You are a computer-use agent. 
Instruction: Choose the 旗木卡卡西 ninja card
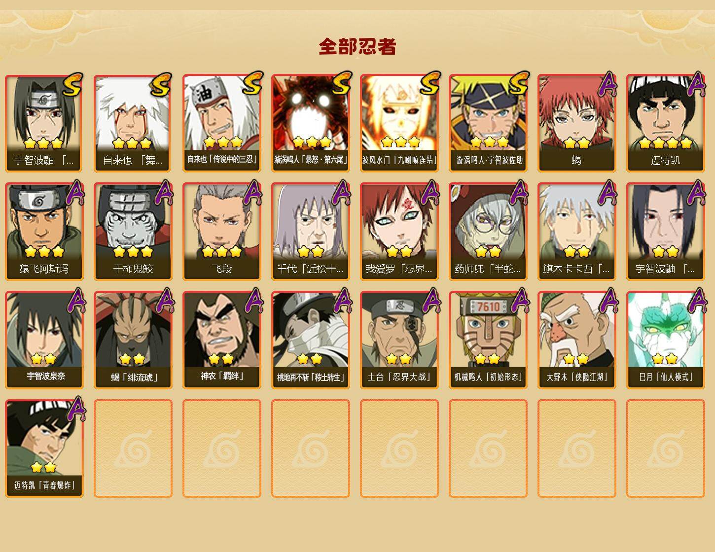pos(576,232)
